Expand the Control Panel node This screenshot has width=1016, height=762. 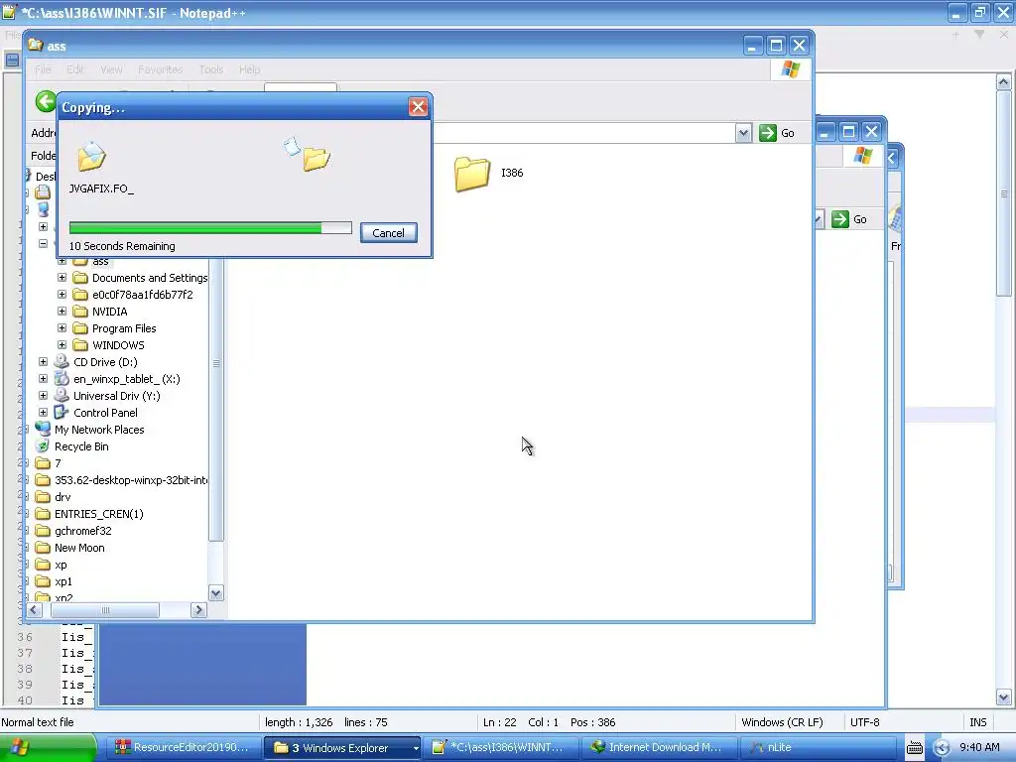44,412
